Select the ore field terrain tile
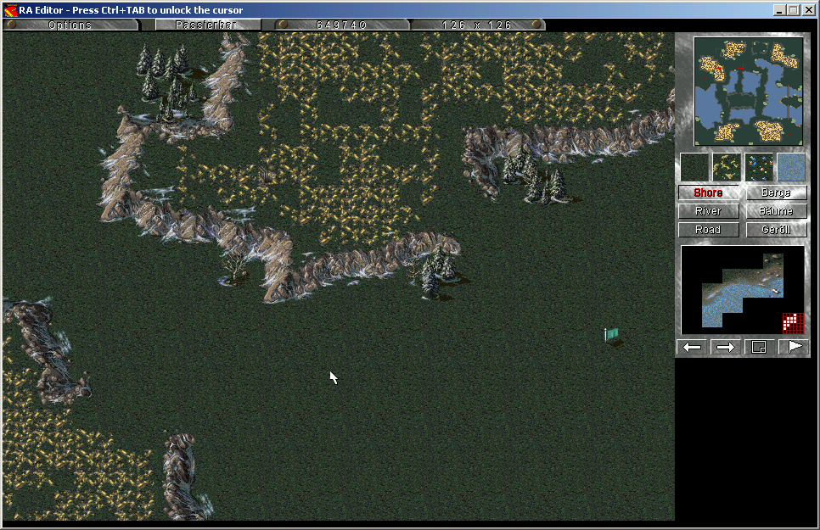This screenshot has width=820, height=530. (x=727, y=167)
